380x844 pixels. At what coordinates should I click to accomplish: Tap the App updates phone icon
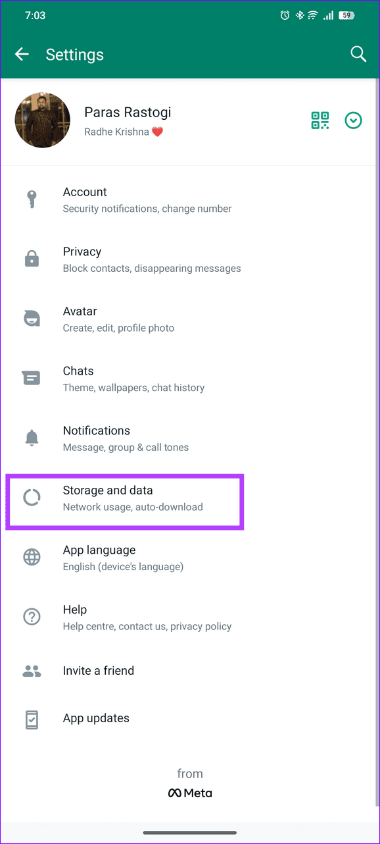32,719
